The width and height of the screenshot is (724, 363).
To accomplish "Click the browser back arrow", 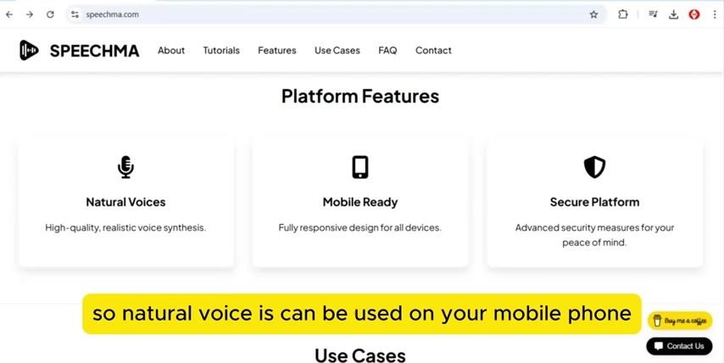I will tap(9, 14).
